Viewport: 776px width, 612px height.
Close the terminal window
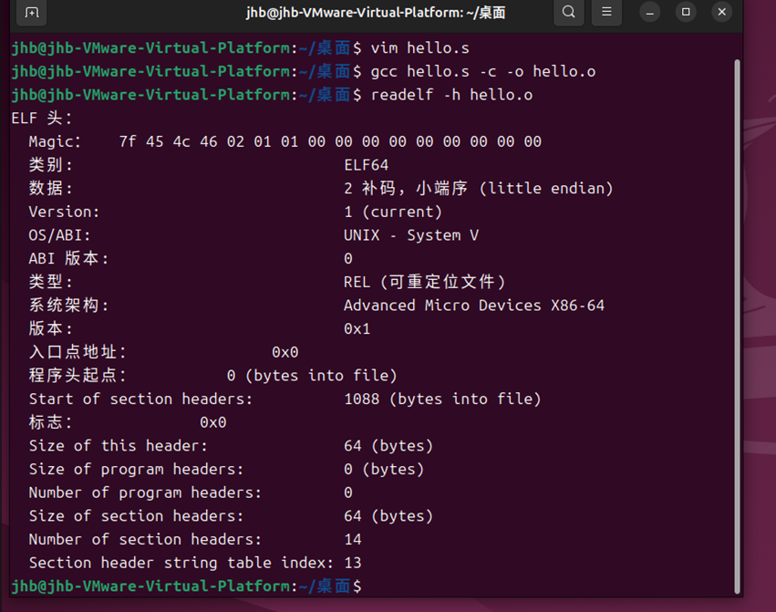pyautogui.click(x=721, y=12)
